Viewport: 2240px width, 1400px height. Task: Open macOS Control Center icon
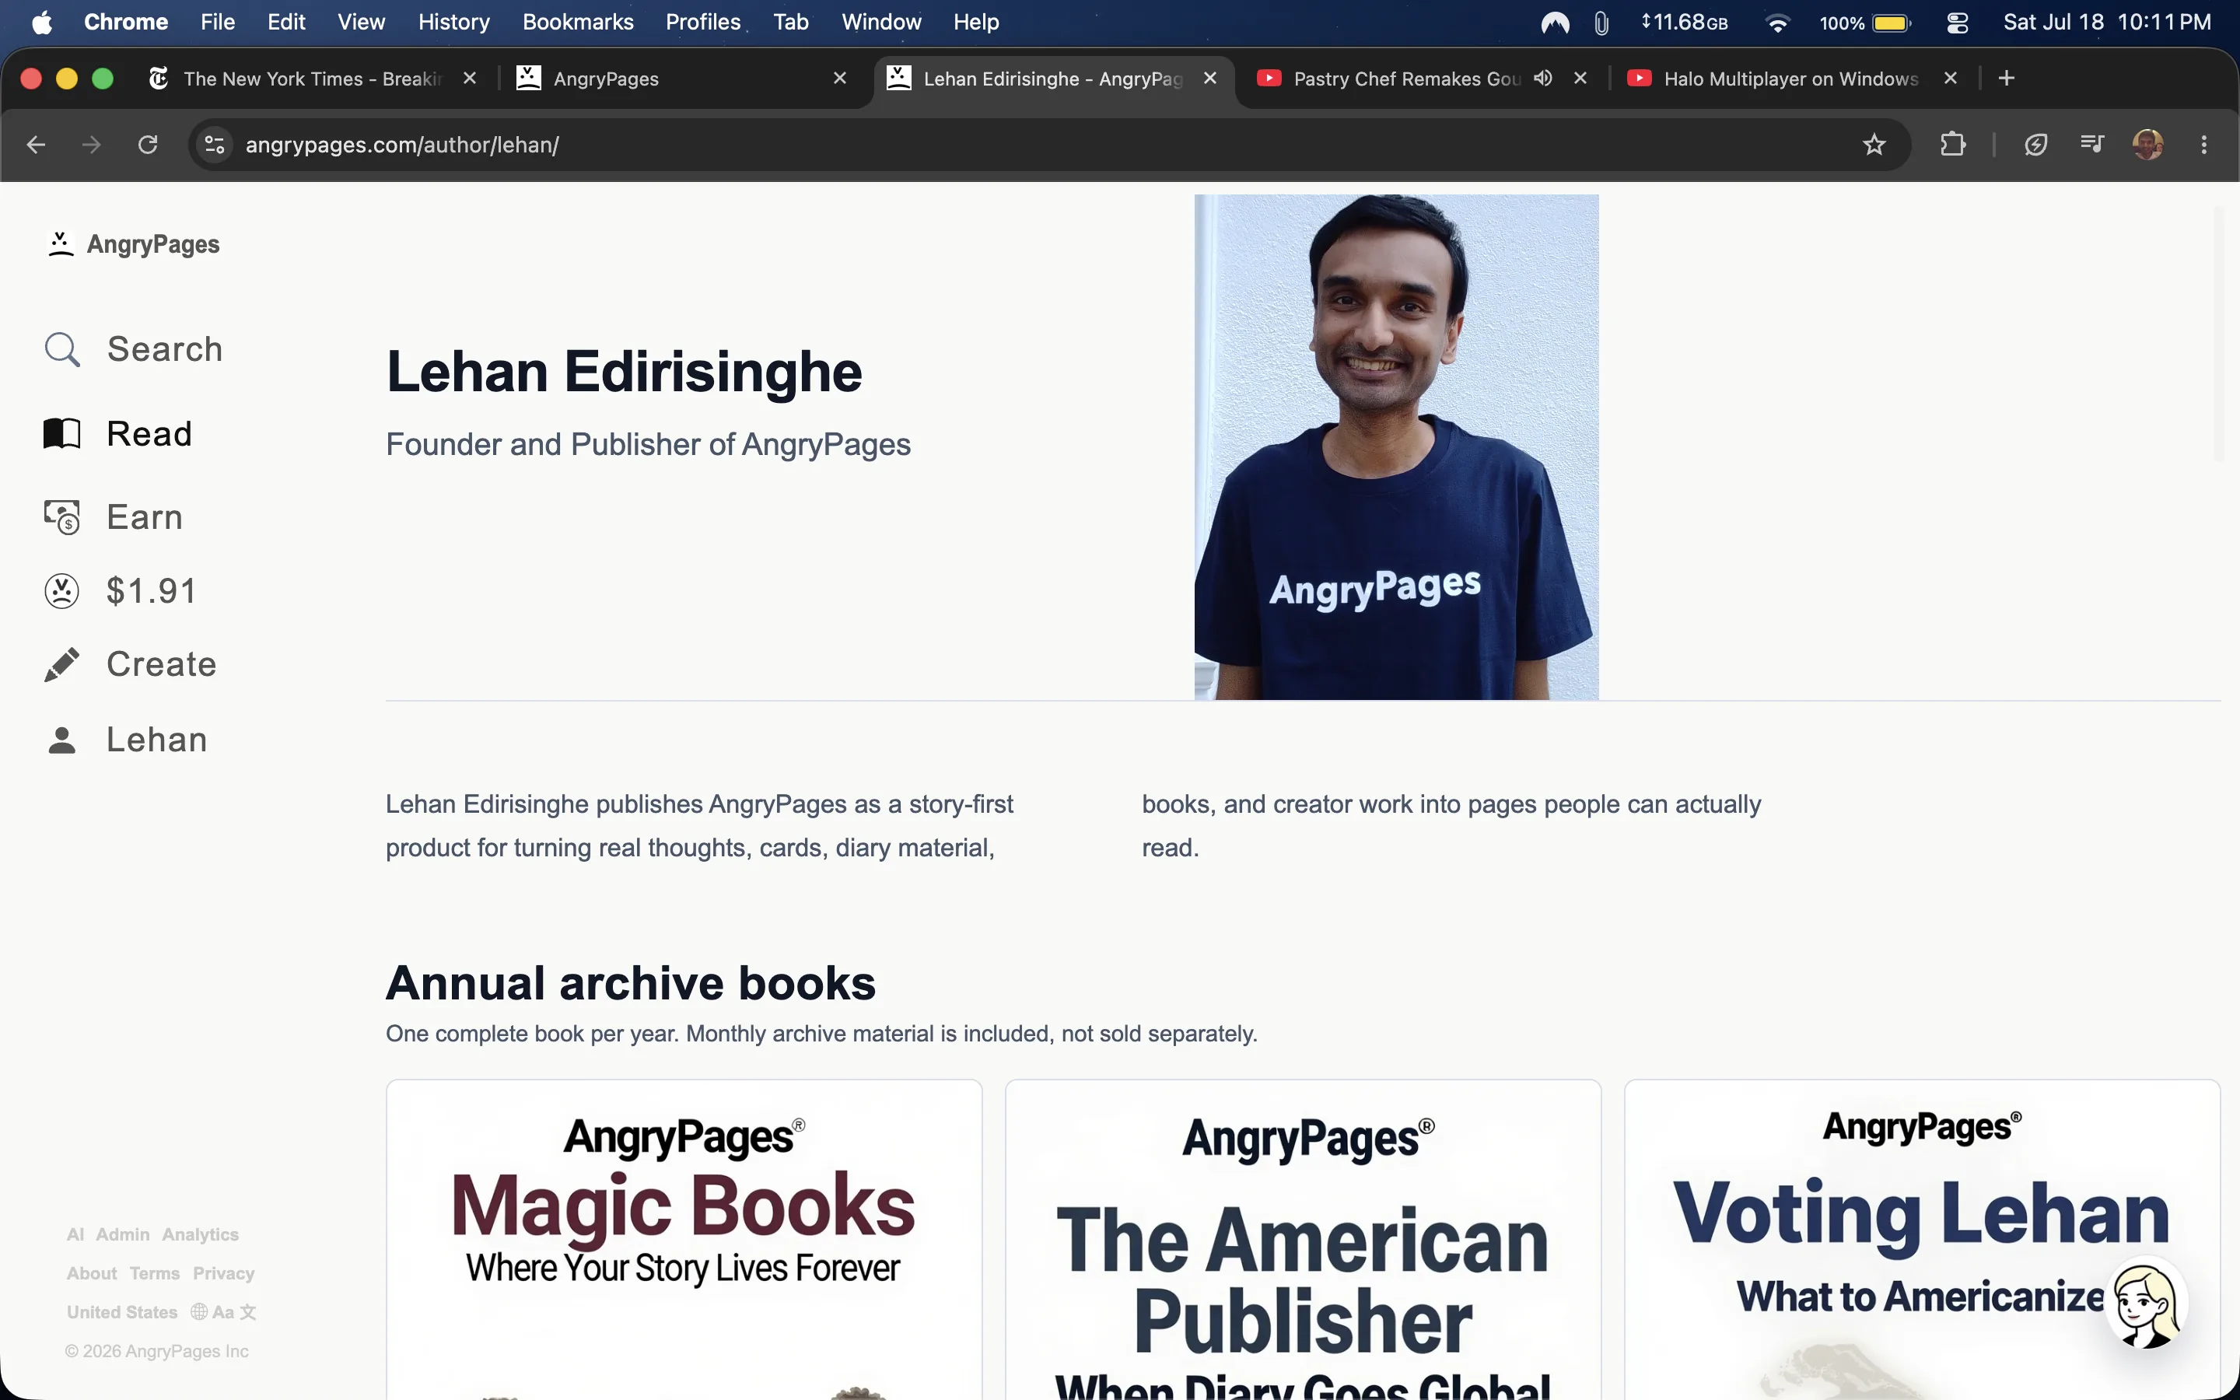pyautogui.click(x=1957, y=23)
